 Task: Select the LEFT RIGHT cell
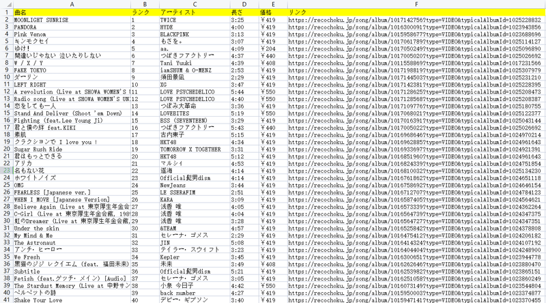click(72, 85)
